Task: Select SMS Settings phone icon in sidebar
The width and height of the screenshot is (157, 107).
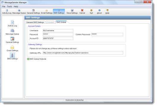Action: [x=12, y=55]
